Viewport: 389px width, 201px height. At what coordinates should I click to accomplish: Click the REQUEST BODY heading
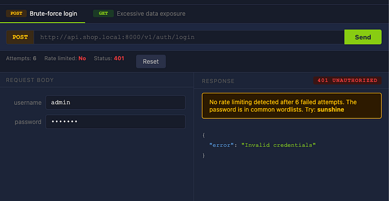point(30,80)
